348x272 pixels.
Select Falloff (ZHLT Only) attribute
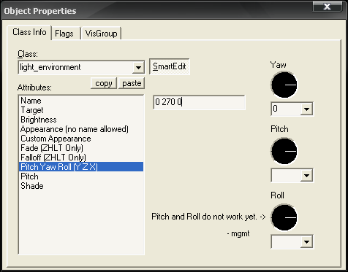81,158
